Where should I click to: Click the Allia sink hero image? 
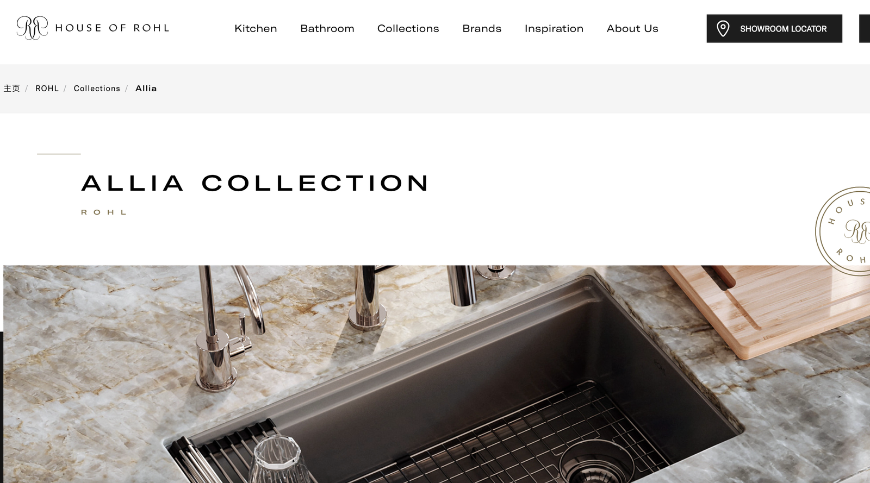[x=437, y=374]
